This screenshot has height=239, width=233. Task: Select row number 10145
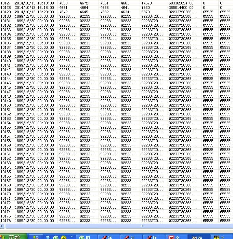(x=6, y=83)
